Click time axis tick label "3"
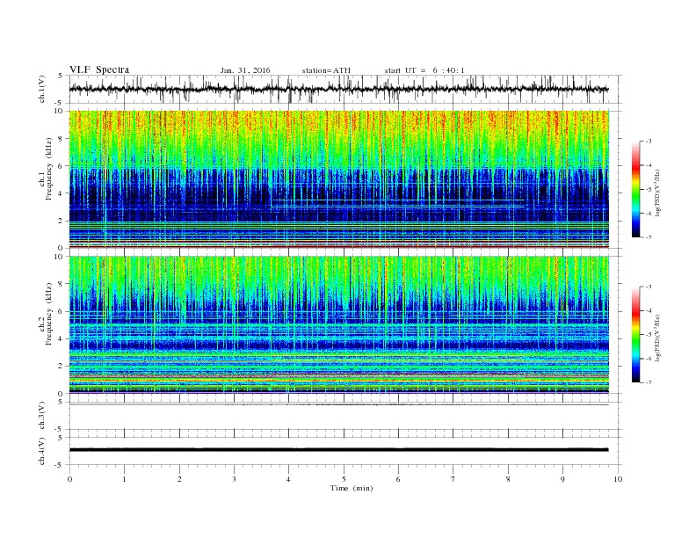696x538 pixels. (234, 479)
